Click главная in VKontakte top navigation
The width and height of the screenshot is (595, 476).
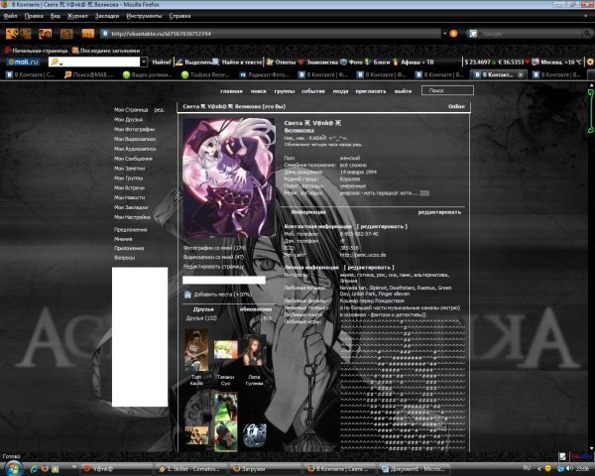pos(231,91)
